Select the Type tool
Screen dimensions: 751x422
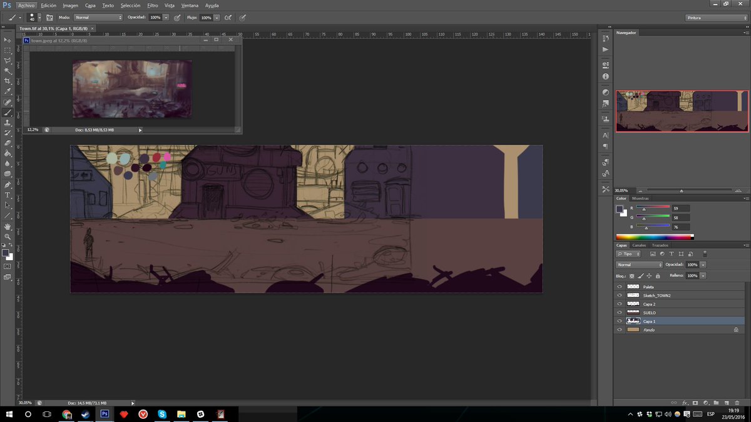(8, 195)
